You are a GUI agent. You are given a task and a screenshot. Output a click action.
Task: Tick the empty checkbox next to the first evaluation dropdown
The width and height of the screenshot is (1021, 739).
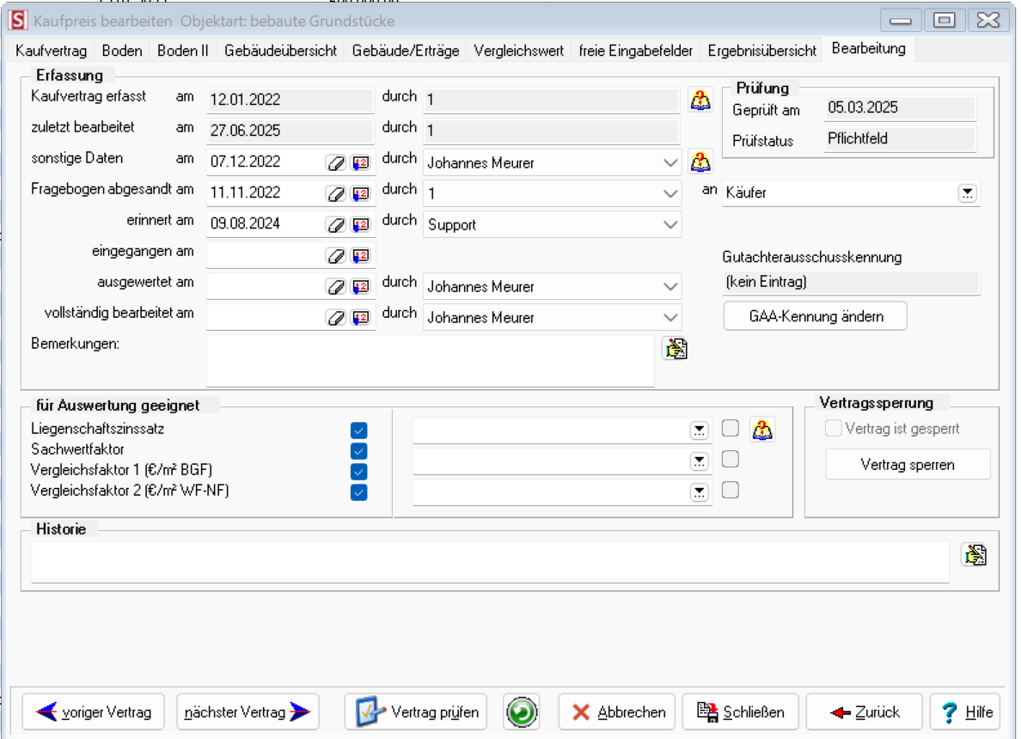[731, 428]
